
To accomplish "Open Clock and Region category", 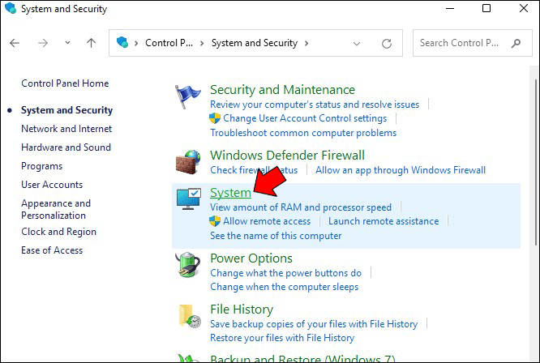I will coord(58,232).
